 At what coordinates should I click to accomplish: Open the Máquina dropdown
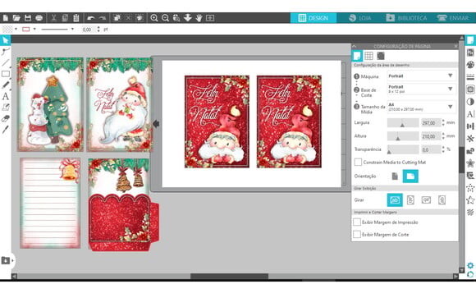(421, 76)
